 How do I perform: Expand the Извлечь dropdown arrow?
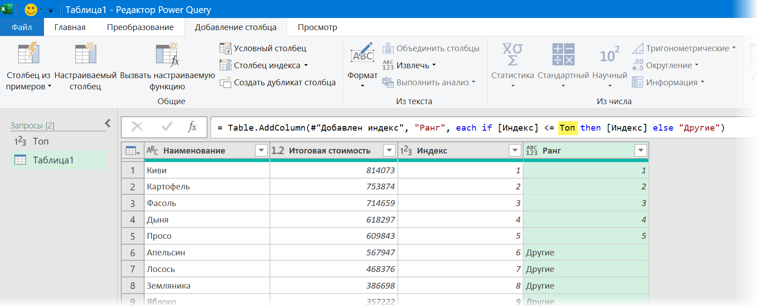tap(434, 65)
